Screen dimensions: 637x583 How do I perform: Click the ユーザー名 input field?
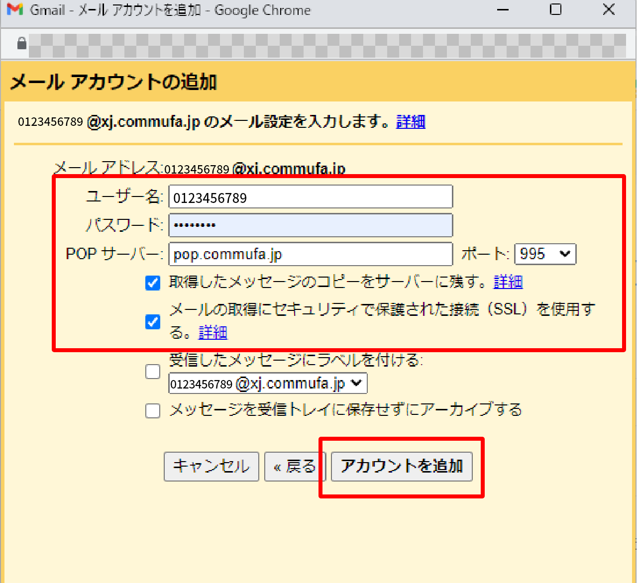click(311, 197)
